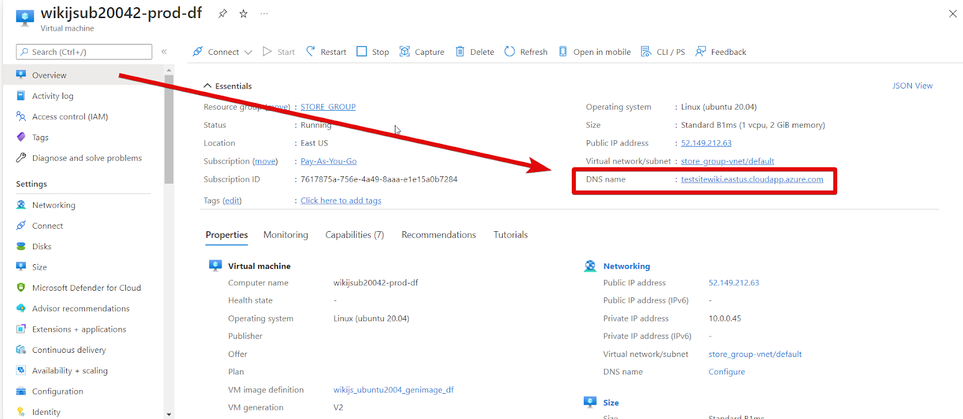Click the sidebar scrollbar thumb
This screenshot has width=963, height=419.
(x=169, y=129)
